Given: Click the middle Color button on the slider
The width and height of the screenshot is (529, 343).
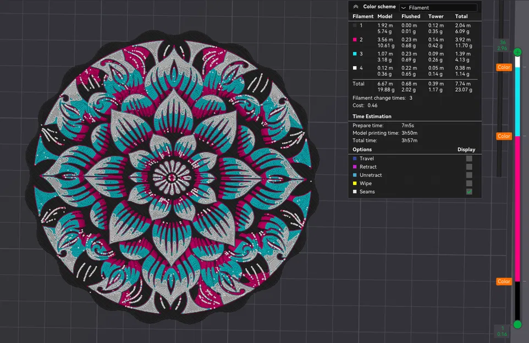Looking at the screenshot, I should pos(504,136).
